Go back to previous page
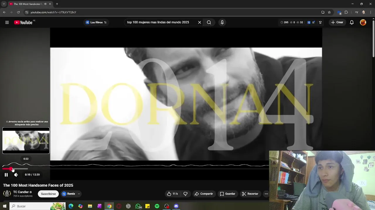The height and width of the screenshot is (210, 375). point(4,12)
